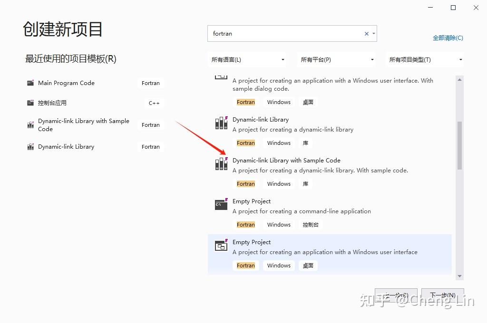
Task: Click icon beside recent Dynamic-link Library template
Action: click(x=30, y=146)
